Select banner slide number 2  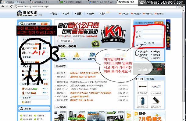pos(62,46)
